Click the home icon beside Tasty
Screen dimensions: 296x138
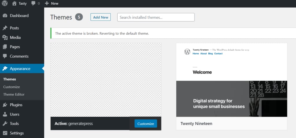tap(14, 3)
